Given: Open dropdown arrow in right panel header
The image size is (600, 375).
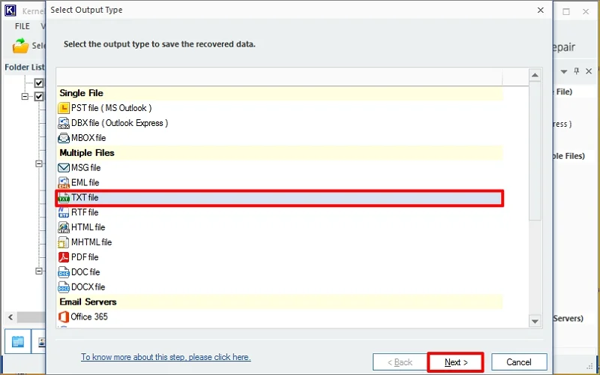Looking at the screenshot, I should 564,71.
